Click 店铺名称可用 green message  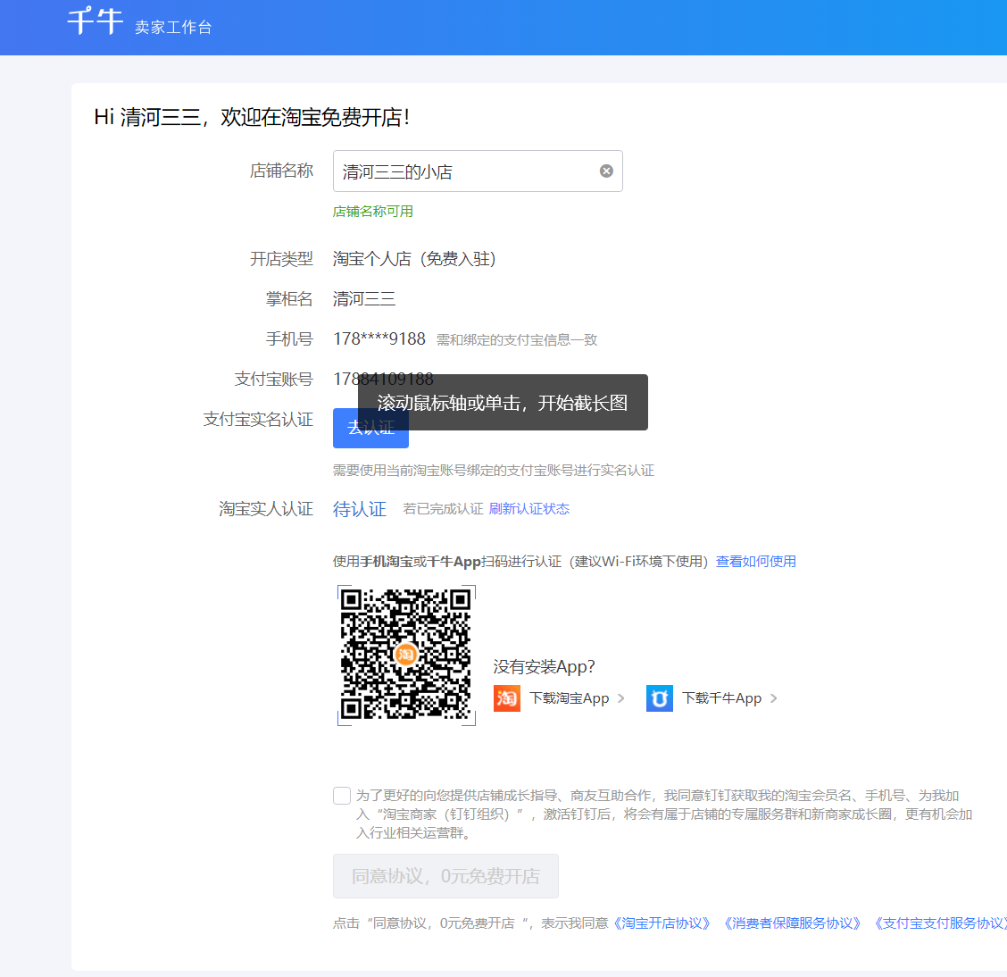(x=372, y=212)
